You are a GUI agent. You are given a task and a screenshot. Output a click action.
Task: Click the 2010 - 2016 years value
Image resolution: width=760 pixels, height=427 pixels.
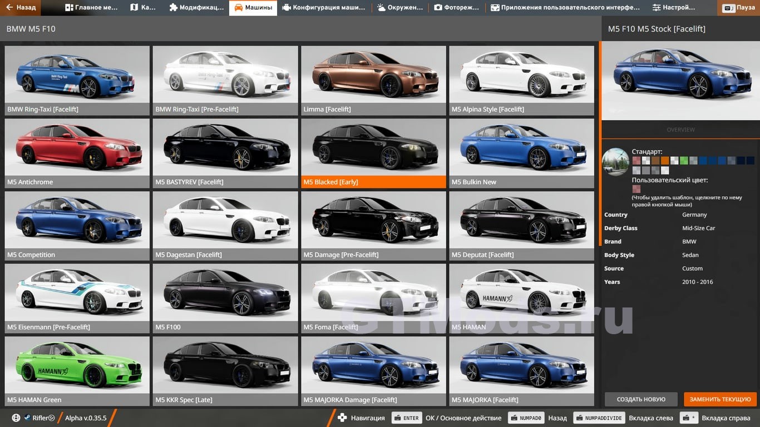(698, 282)
